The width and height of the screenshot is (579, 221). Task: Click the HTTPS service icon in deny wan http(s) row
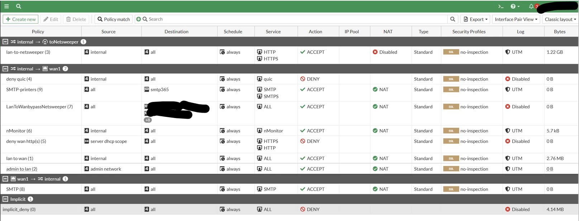(260, 141)
